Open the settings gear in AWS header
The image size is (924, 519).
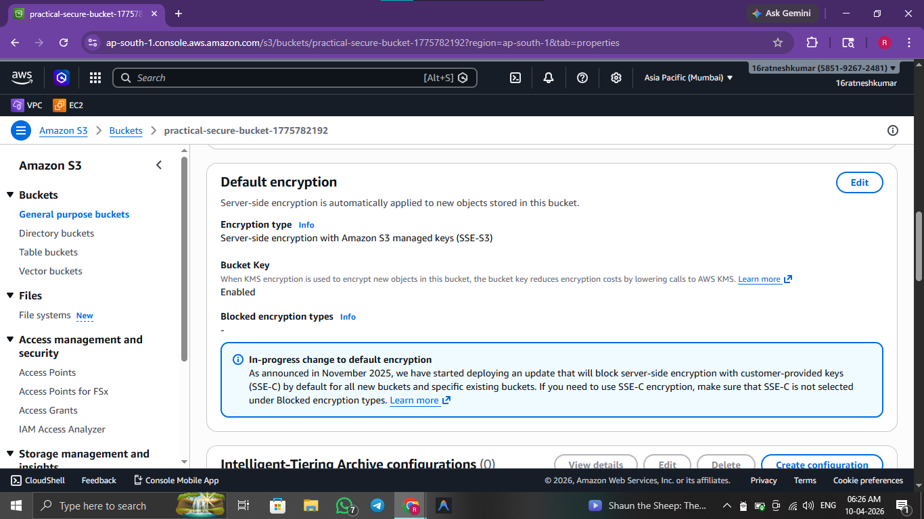[616, 78]
